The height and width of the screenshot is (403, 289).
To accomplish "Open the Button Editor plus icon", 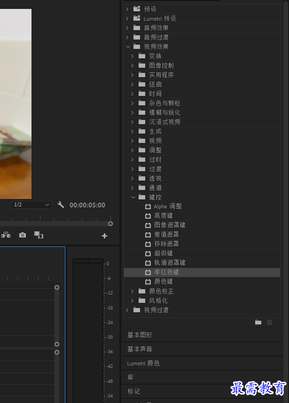I will pos(104,236).
